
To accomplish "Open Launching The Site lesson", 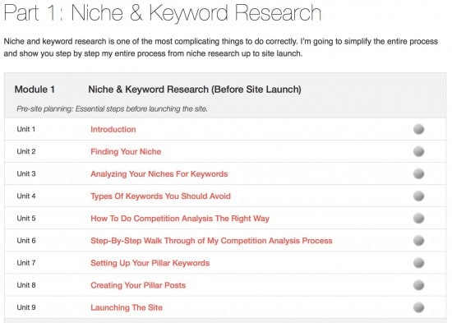I will [127, 307].
